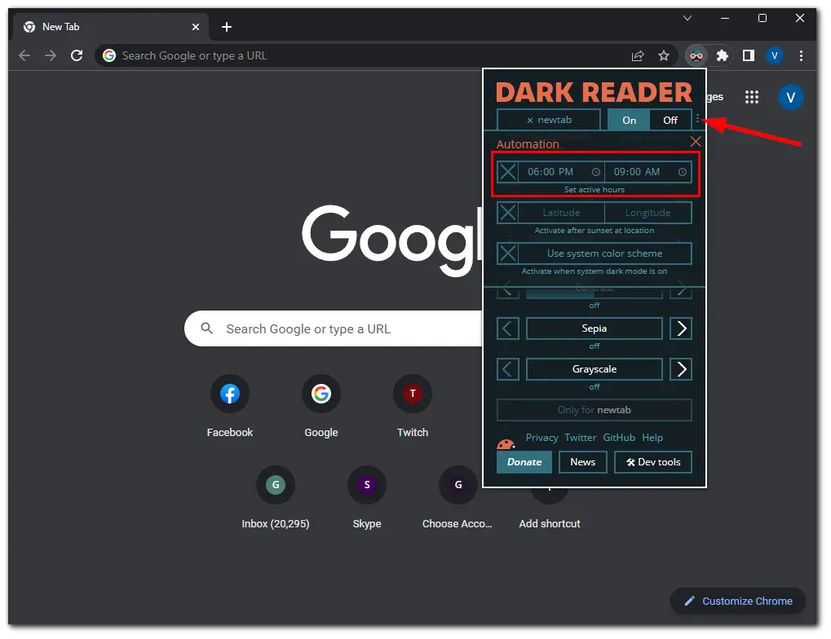Screen dimensions: 831x639
Task: Click the clock icon in 06:00 PM field
Action: click(x=595, y=172)
